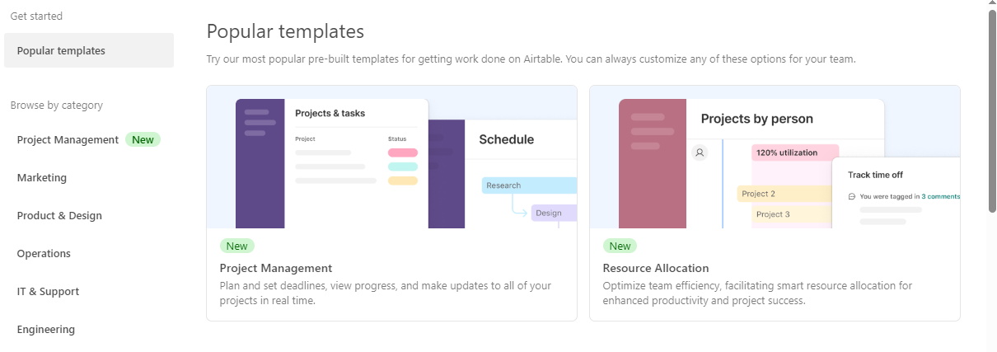Image resolution: width=997 pixels, height=352 pixels.
Task: Click the Project Management template title
Action: [276, 268]
